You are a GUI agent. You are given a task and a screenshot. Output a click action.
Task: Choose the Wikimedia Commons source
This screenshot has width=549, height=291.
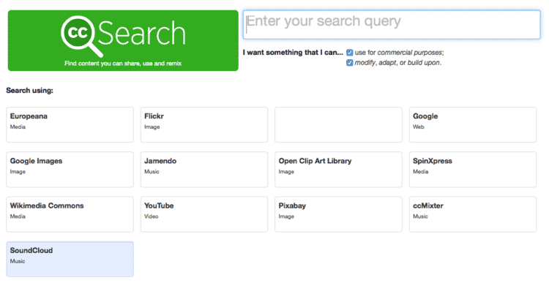coord(70,214)
